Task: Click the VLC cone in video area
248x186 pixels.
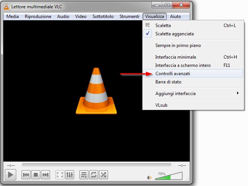Action: click(96, 91)
